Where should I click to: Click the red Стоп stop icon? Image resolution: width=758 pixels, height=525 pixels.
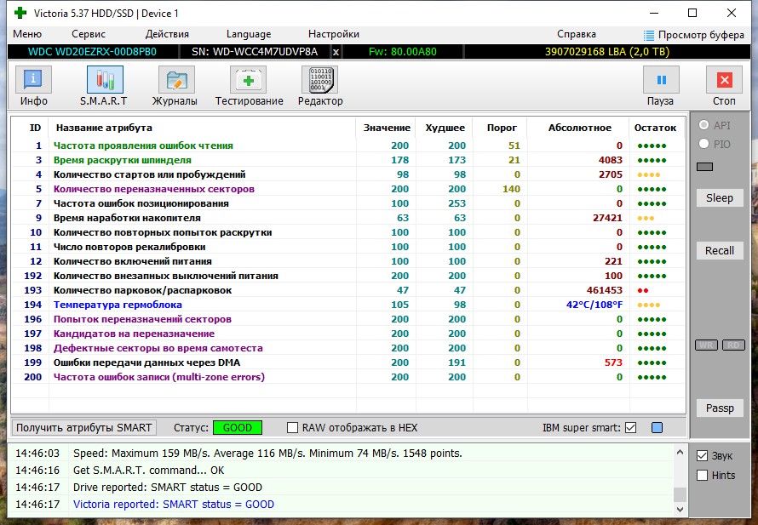(x=724, y=79)
